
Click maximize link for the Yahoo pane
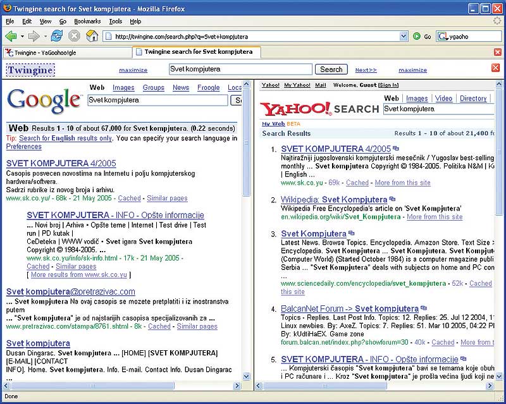point(413,70)
